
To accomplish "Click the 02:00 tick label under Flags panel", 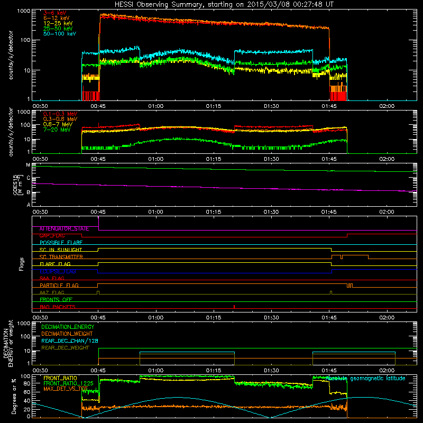I will pos(387,318).
